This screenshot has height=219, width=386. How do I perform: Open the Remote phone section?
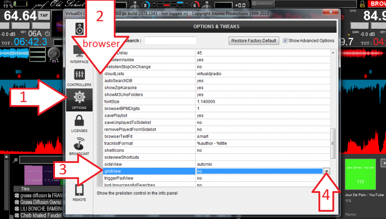click(79, 192)
